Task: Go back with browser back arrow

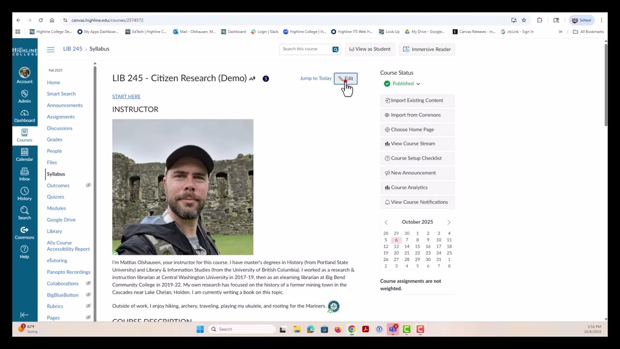Action: click(x=18, y=20)
